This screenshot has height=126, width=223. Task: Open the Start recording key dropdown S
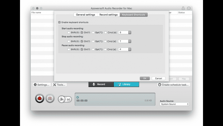[x=125, y=33]
